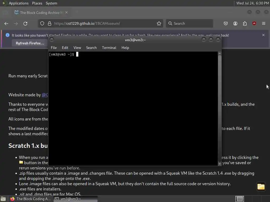Click the Scratch 1.x builds heading
Screen dimensions: 270x202
point(28,146)
